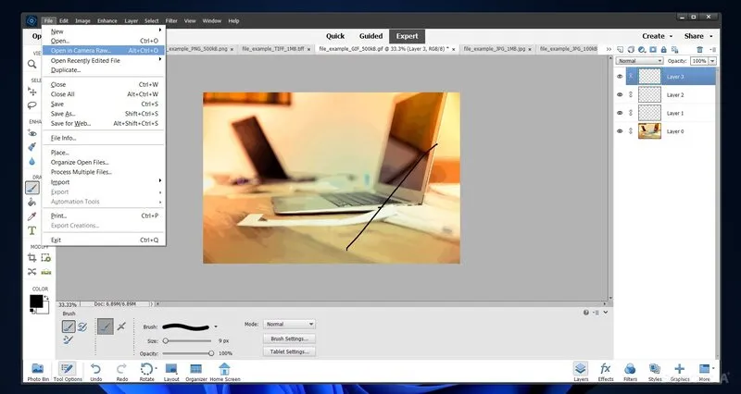Hide Layer 3 with eye icon
Screen dimensions: 741x394
(x=620, y=77)
